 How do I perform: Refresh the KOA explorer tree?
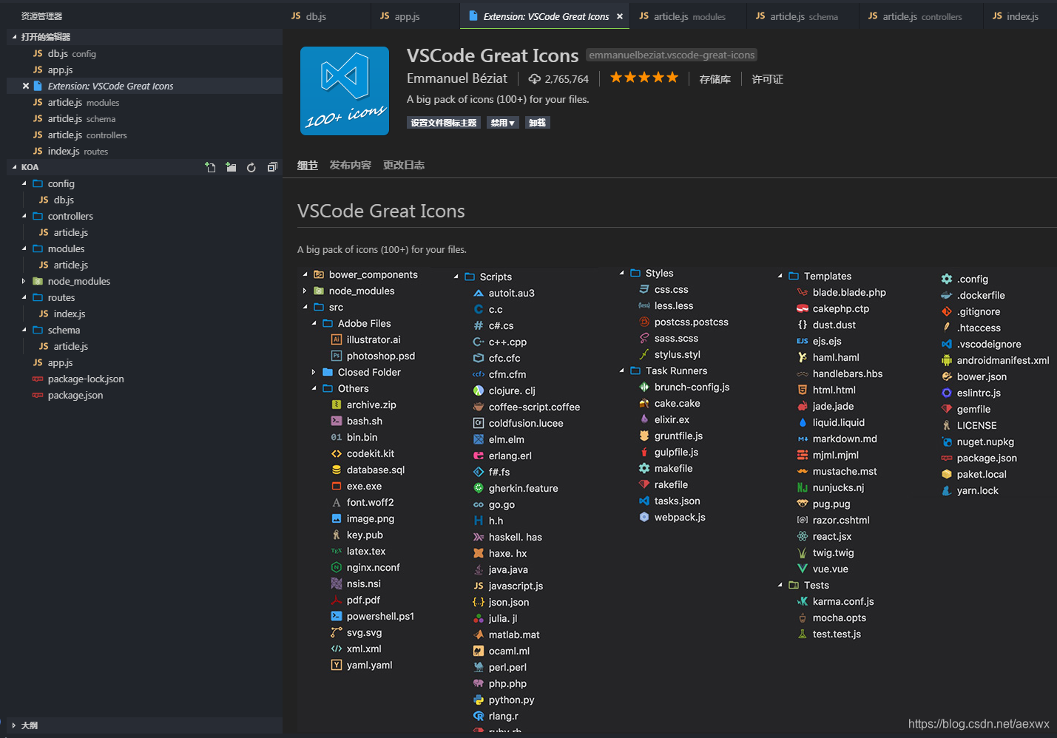pyautogui.click(x=251, y=167)
